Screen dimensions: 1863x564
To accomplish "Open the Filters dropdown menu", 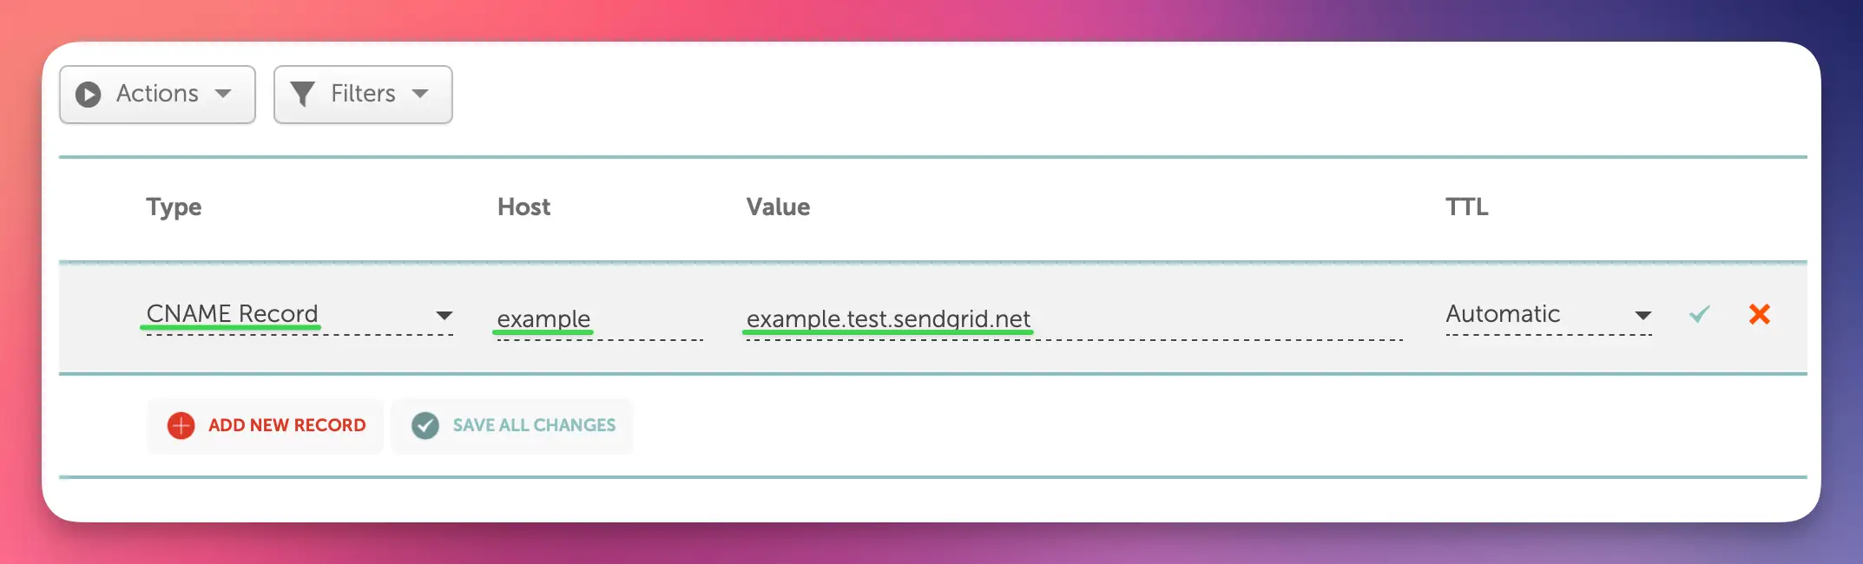I will point(363,94).
